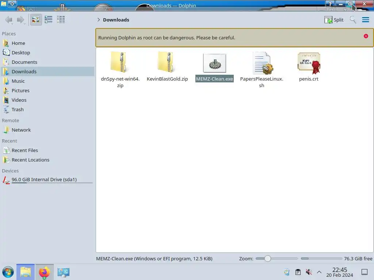Select Downloads in Places
The width and height of the screenshot is (374, 280).
pos(47,72)
